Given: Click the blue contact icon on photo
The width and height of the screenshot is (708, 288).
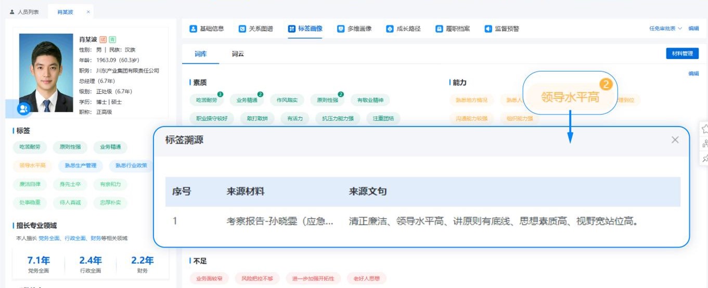Looking at the screenshot, I should [23, 108].
